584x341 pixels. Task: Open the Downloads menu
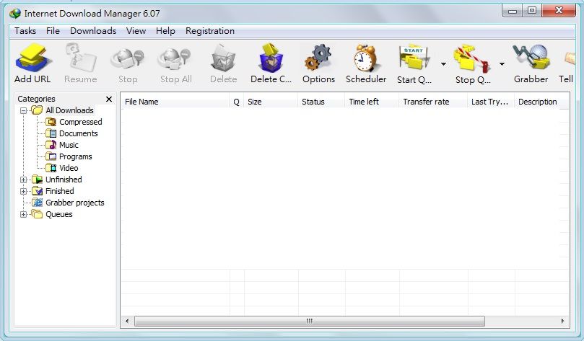[93, 31]
